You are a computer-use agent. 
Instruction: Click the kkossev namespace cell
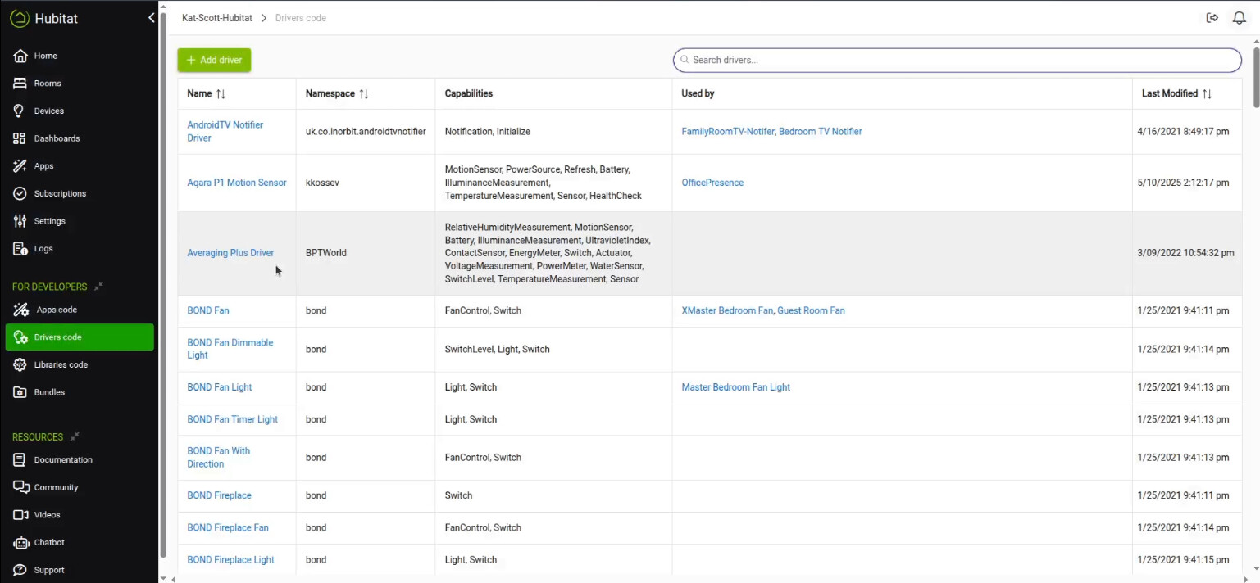click(x=322, y=183)
